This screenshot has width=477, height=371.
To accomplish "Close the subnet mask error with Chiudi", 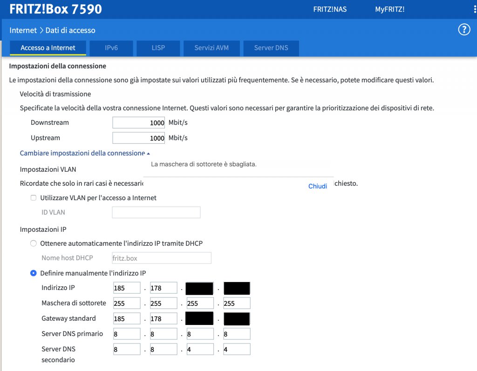I will pos(318,186).
